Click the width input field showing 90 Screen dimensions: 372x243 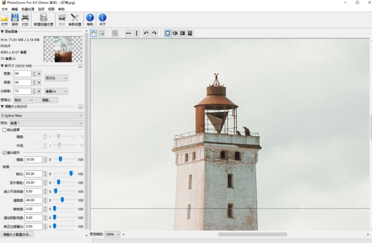[x=22, y=74]
